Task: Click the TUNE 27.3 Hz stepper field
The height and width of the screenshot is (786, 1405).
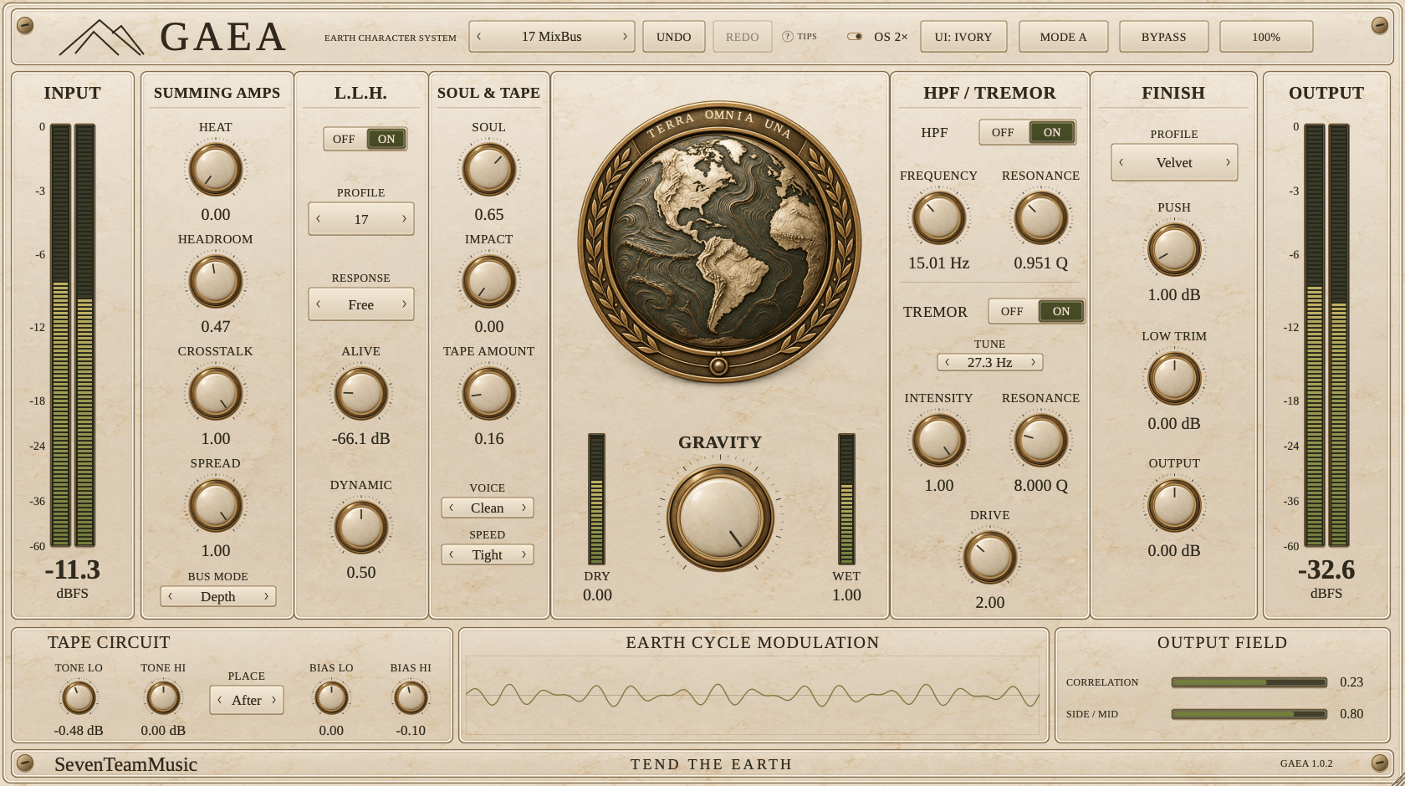Action: click(x=990, y=362)
